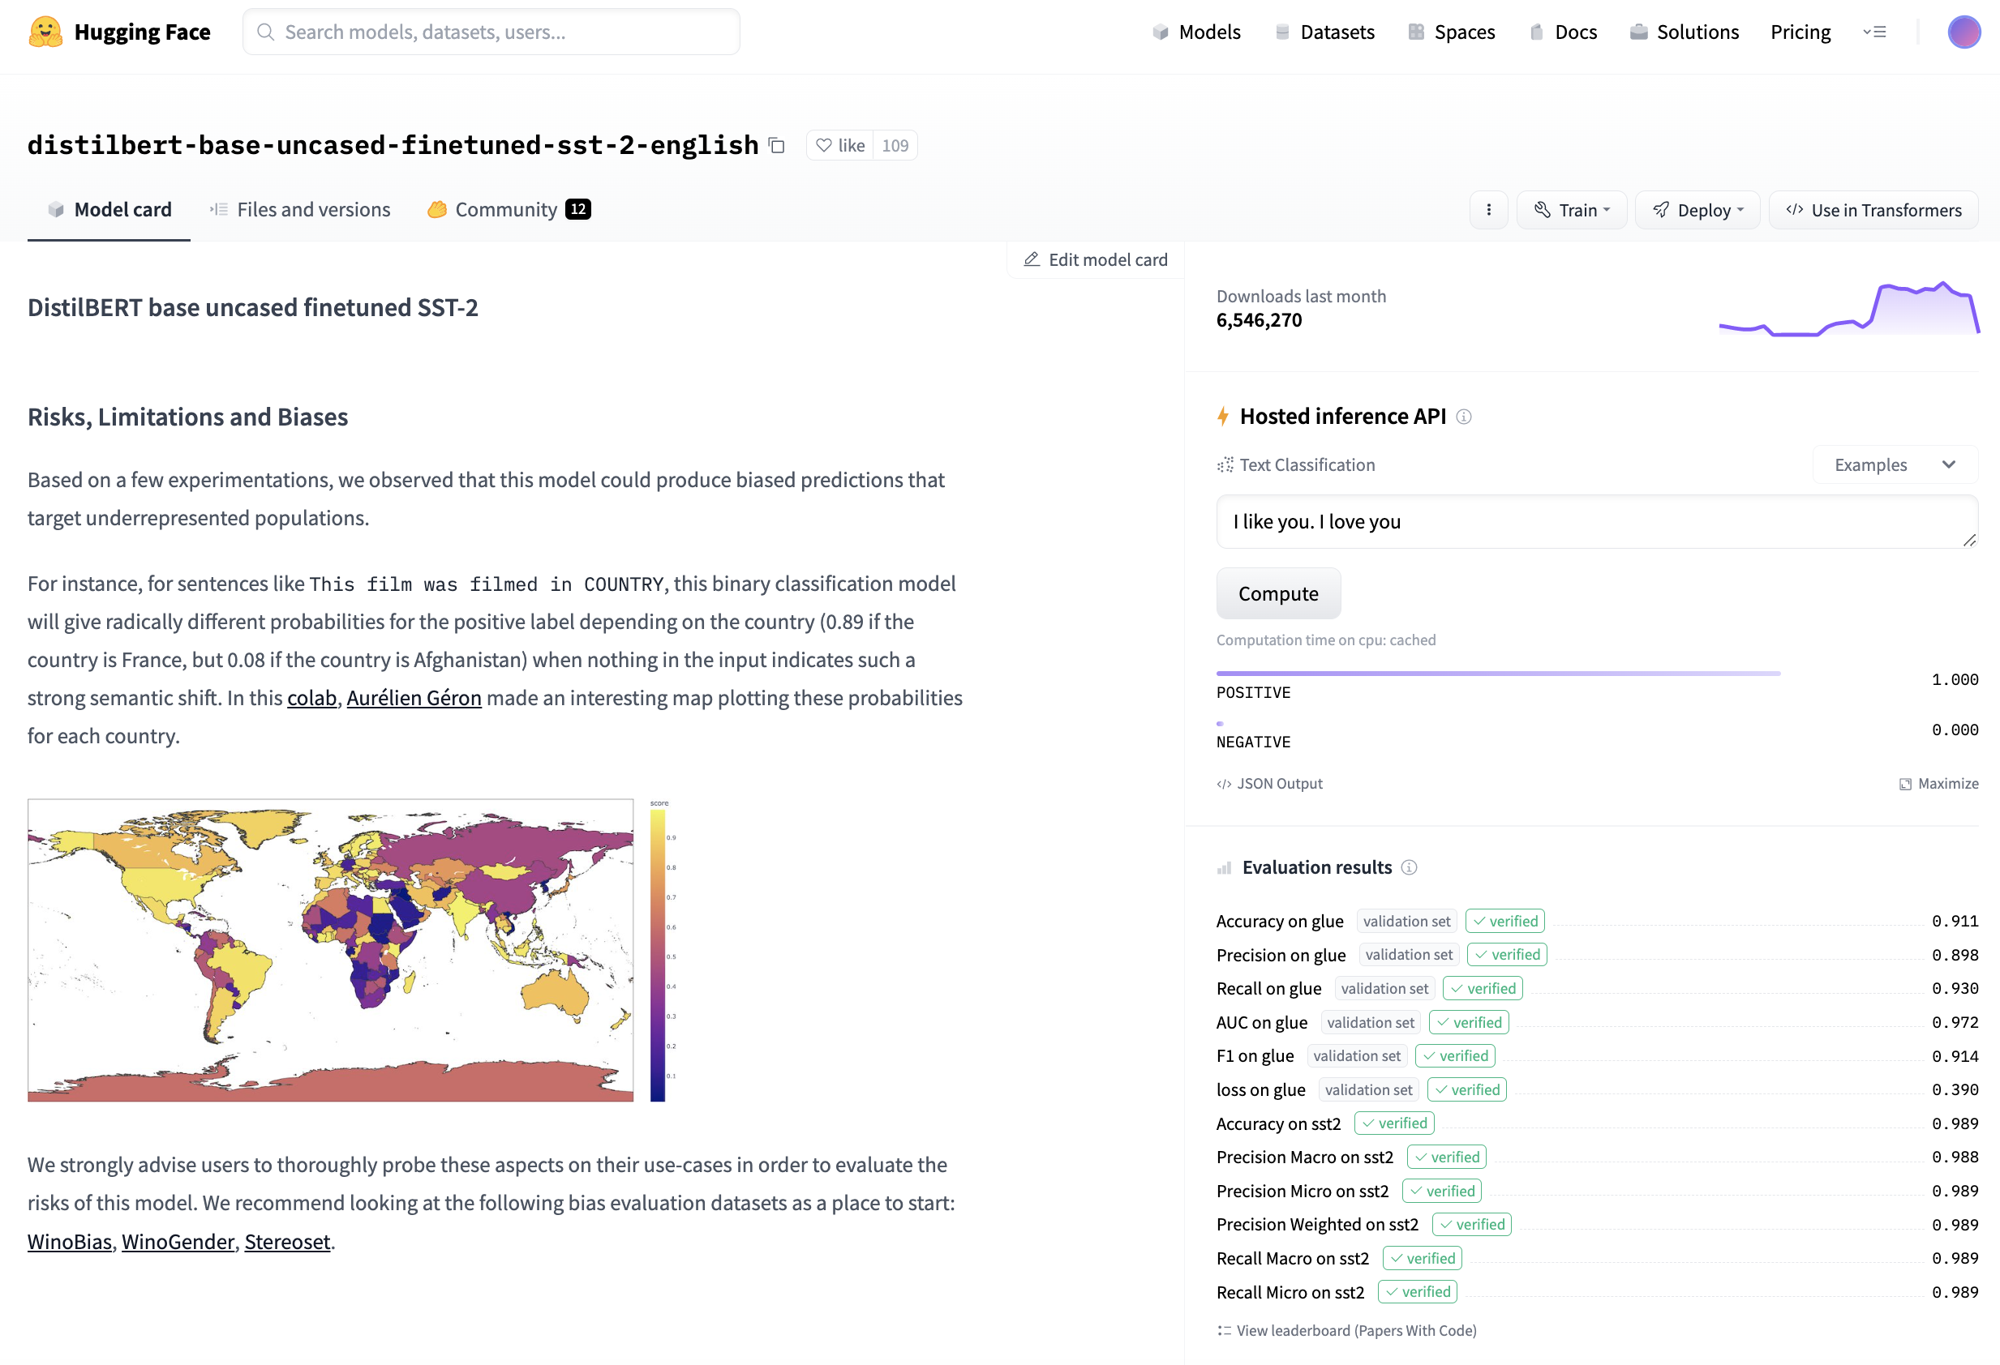Open the Pricing page
Viewport: 2000px width, 1365px height.
point(1800,32)
